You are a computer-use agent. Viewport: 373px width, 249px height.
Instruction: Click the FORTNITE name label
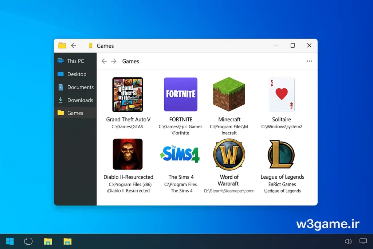[x=181, y=120]
